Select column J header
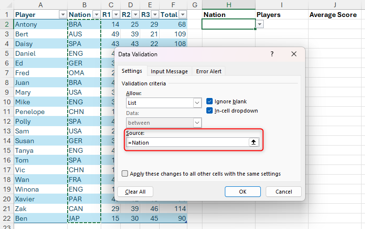The height and width of the screenshot is (229, 365). [x=335, y=4]
